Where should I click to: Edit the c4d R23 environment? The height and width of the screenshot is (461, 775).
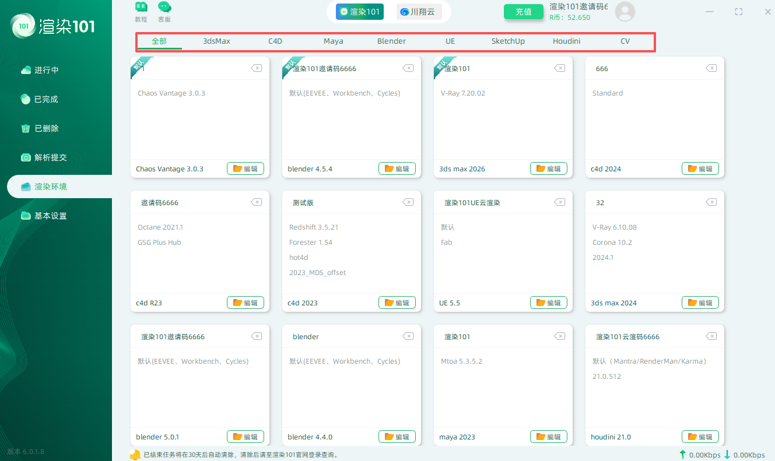(246, 302)
